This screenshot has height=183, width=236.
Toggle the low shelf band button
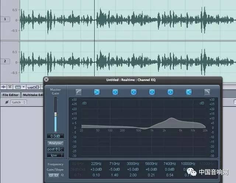coord(97,92)
